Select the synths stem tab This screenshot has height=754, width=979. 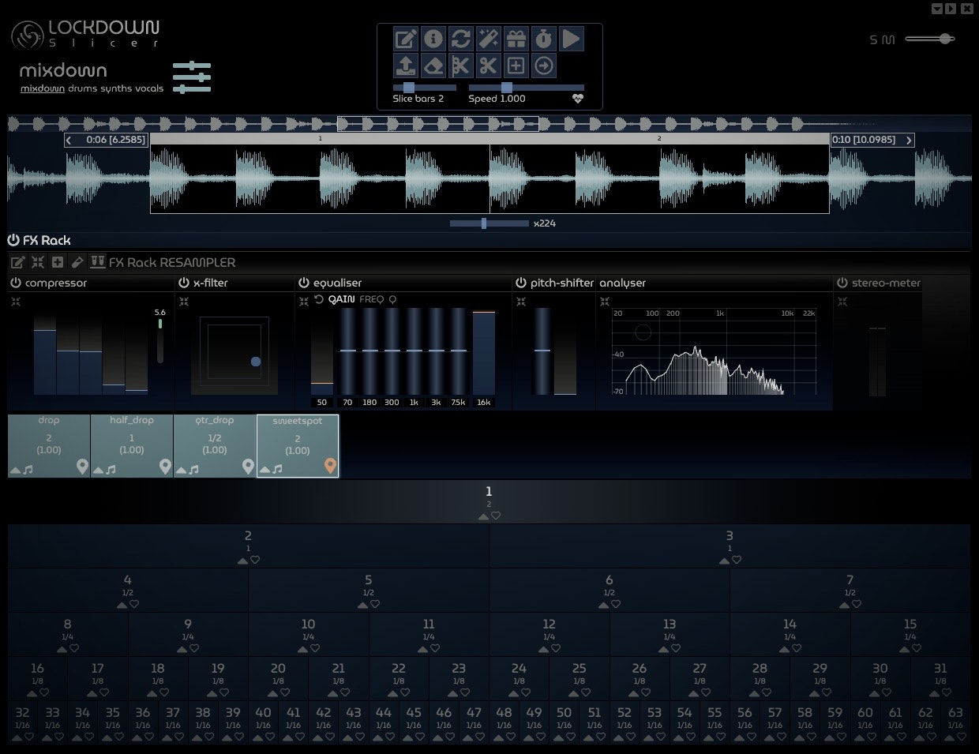point(117,88)
